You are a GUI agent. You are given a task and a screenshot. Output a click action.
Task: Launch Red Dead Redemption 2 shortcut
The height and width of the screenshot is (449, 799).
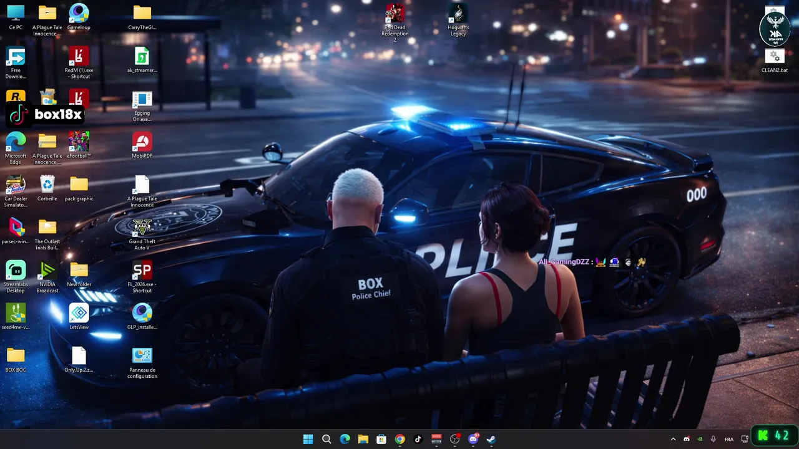(395, 23)
